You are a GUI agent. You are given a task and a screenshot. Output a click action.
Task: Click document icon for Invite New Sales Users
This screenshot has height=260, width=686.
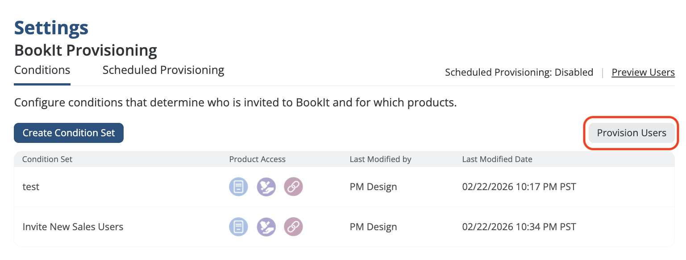coord(238,227)
